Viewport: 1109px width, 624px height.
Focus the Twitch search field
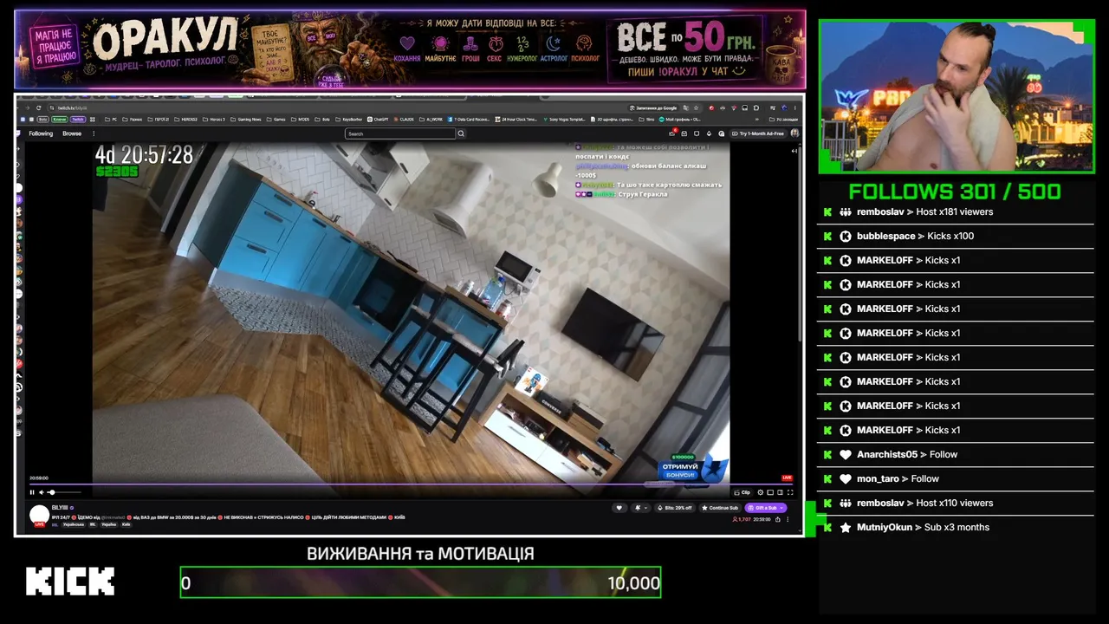click(400, 133)
